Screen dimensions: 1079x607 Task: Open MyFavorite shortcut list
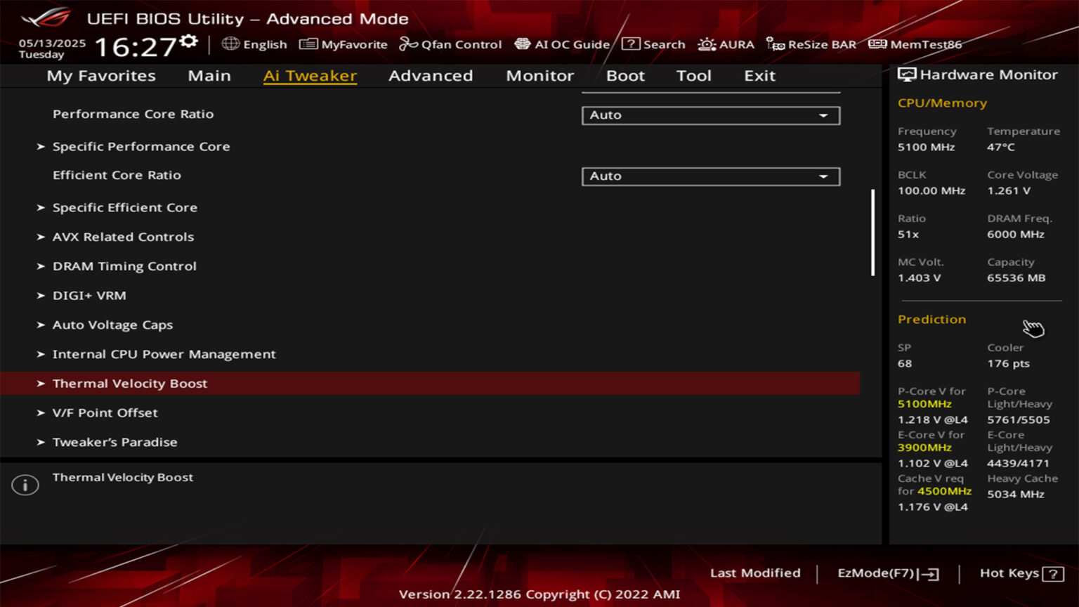coord(343,44)
